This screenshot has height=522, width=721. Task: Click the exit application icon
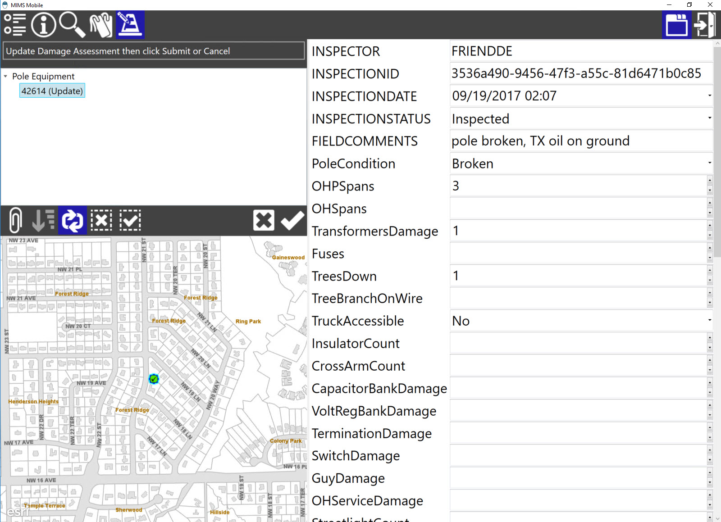click(x=705, y=25)
